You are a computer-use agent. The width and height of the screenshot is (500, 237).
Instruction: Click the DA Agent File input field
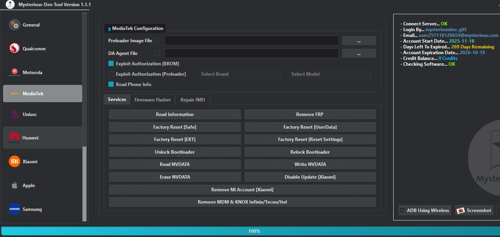(x=251, y=53)
